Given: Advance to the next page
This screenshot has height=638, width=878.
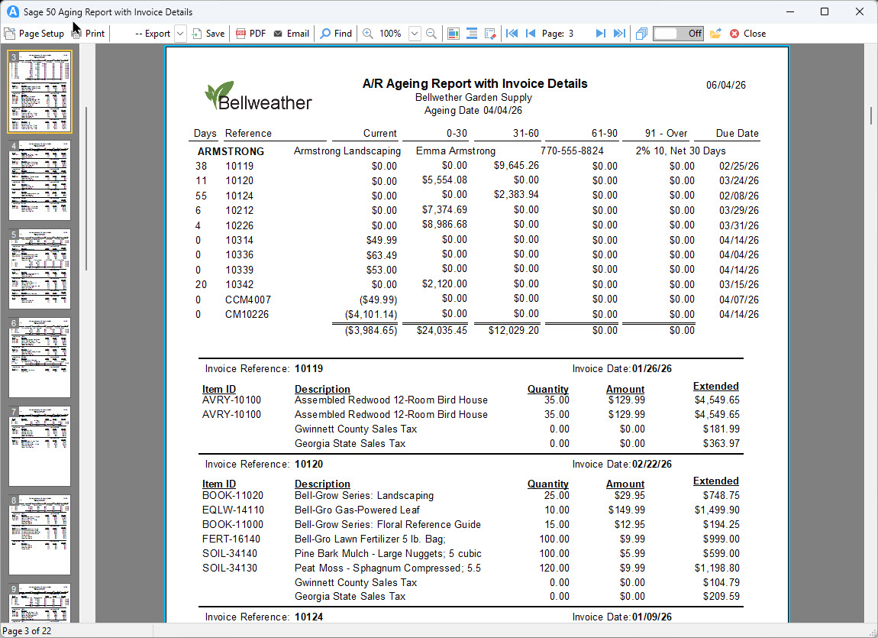Looking at the screenshot, I should click(600, 34).
